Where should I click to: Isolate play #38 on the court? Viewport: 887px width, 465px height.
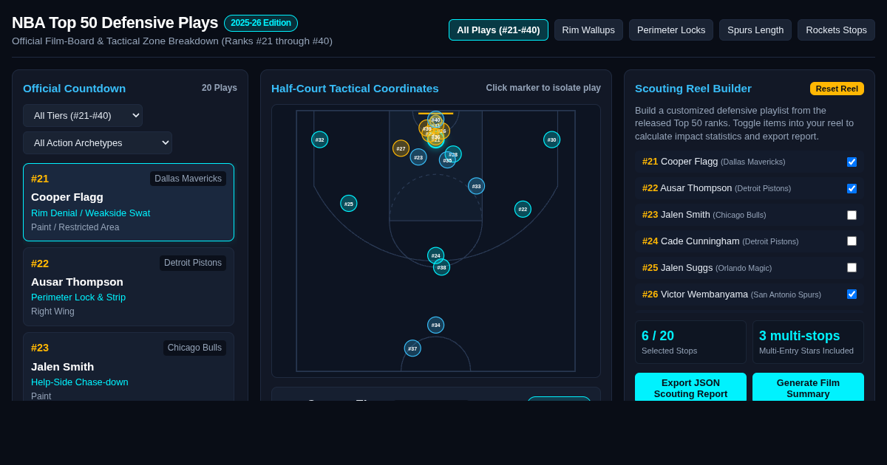(x=441, y=267)
